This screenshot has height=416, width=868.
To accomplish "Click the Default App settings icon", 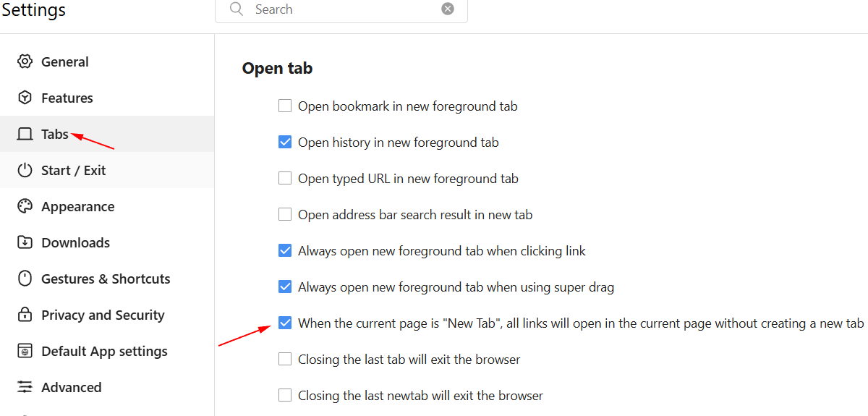I will coord(25,351).
